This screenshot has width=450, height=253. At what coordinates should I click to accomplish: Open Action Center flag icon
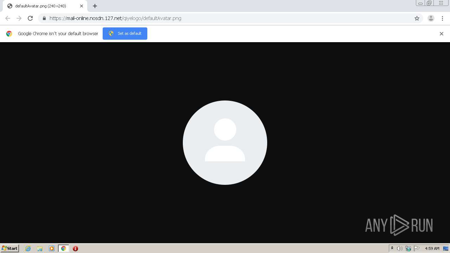click(417, 248)
